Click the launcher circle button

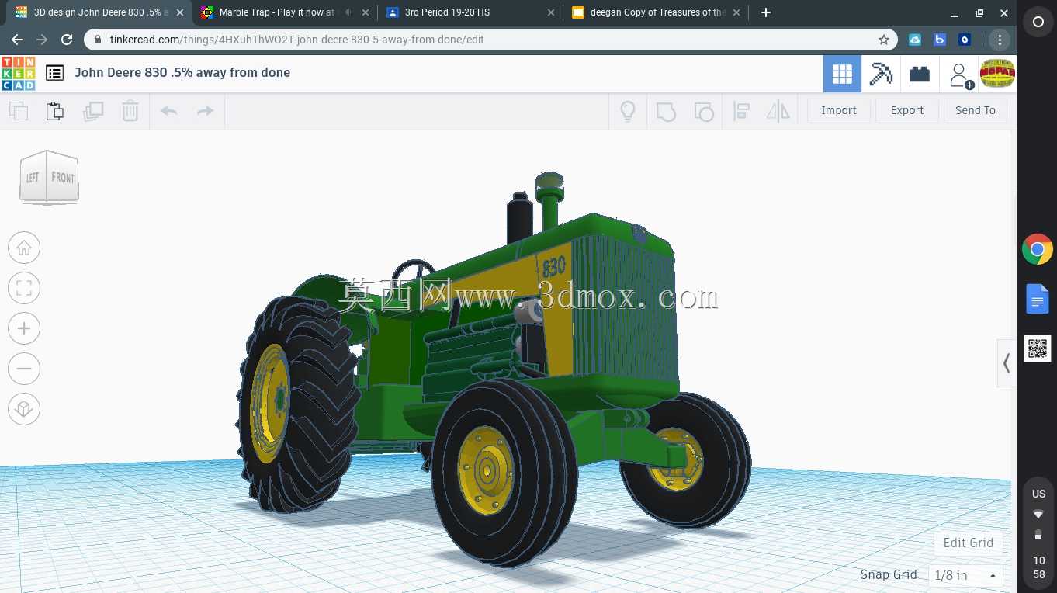1038,23
